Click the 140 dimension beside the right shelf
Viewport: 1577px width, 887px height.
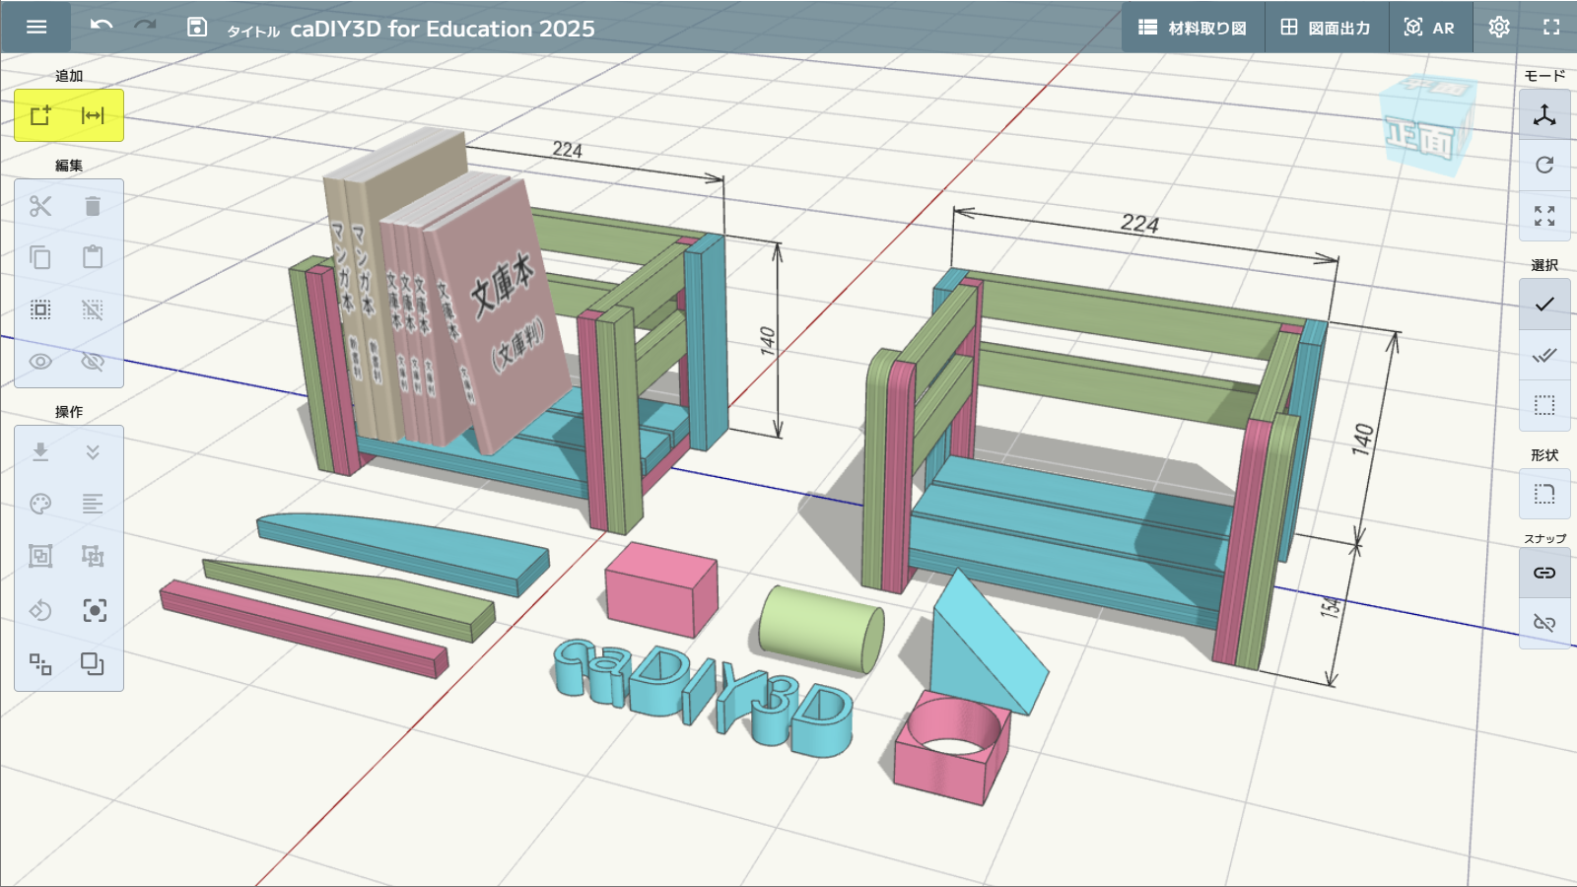tap(1363, 439)
